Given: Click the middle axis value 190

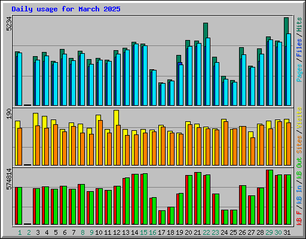Looking at the screenshot, I should click(9, 114).
